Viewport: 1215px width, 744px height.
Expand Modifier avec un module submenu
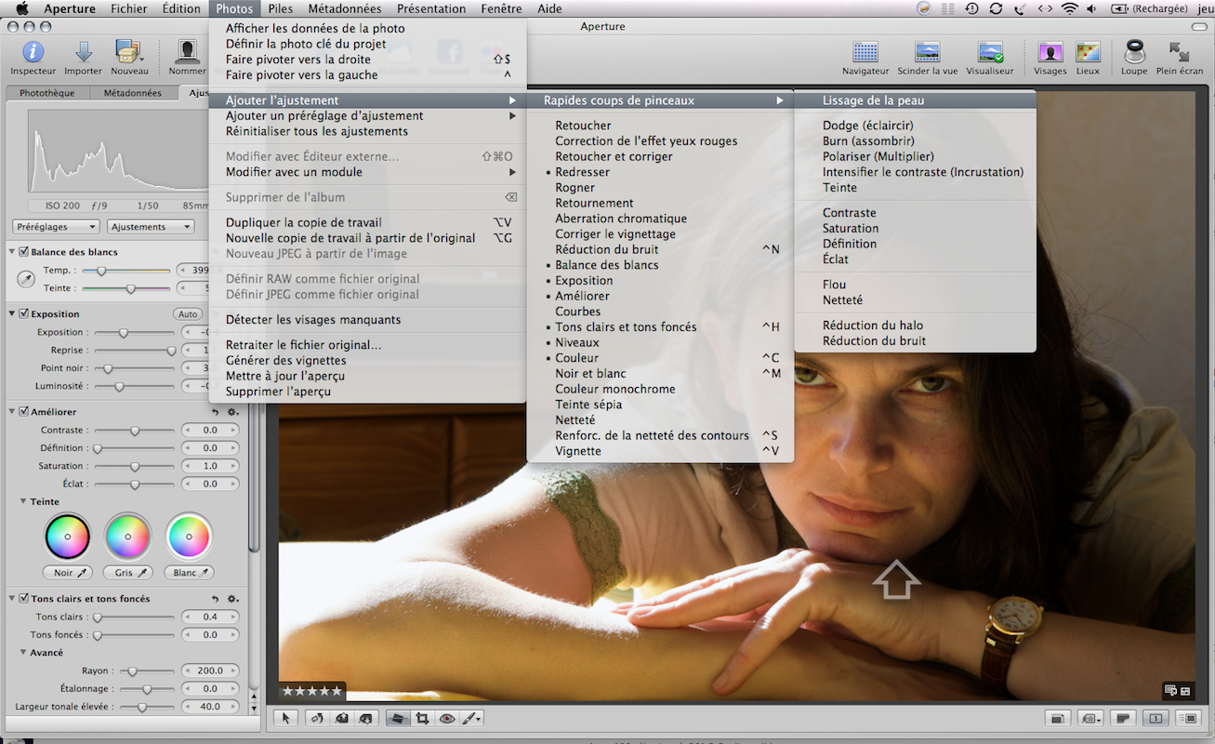(x=367, y=172)
